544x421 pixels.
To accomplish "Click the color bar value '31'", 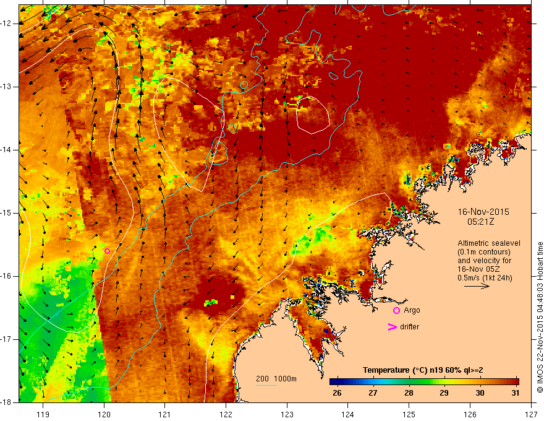I will pyautogui.click(x=516, y=393).
